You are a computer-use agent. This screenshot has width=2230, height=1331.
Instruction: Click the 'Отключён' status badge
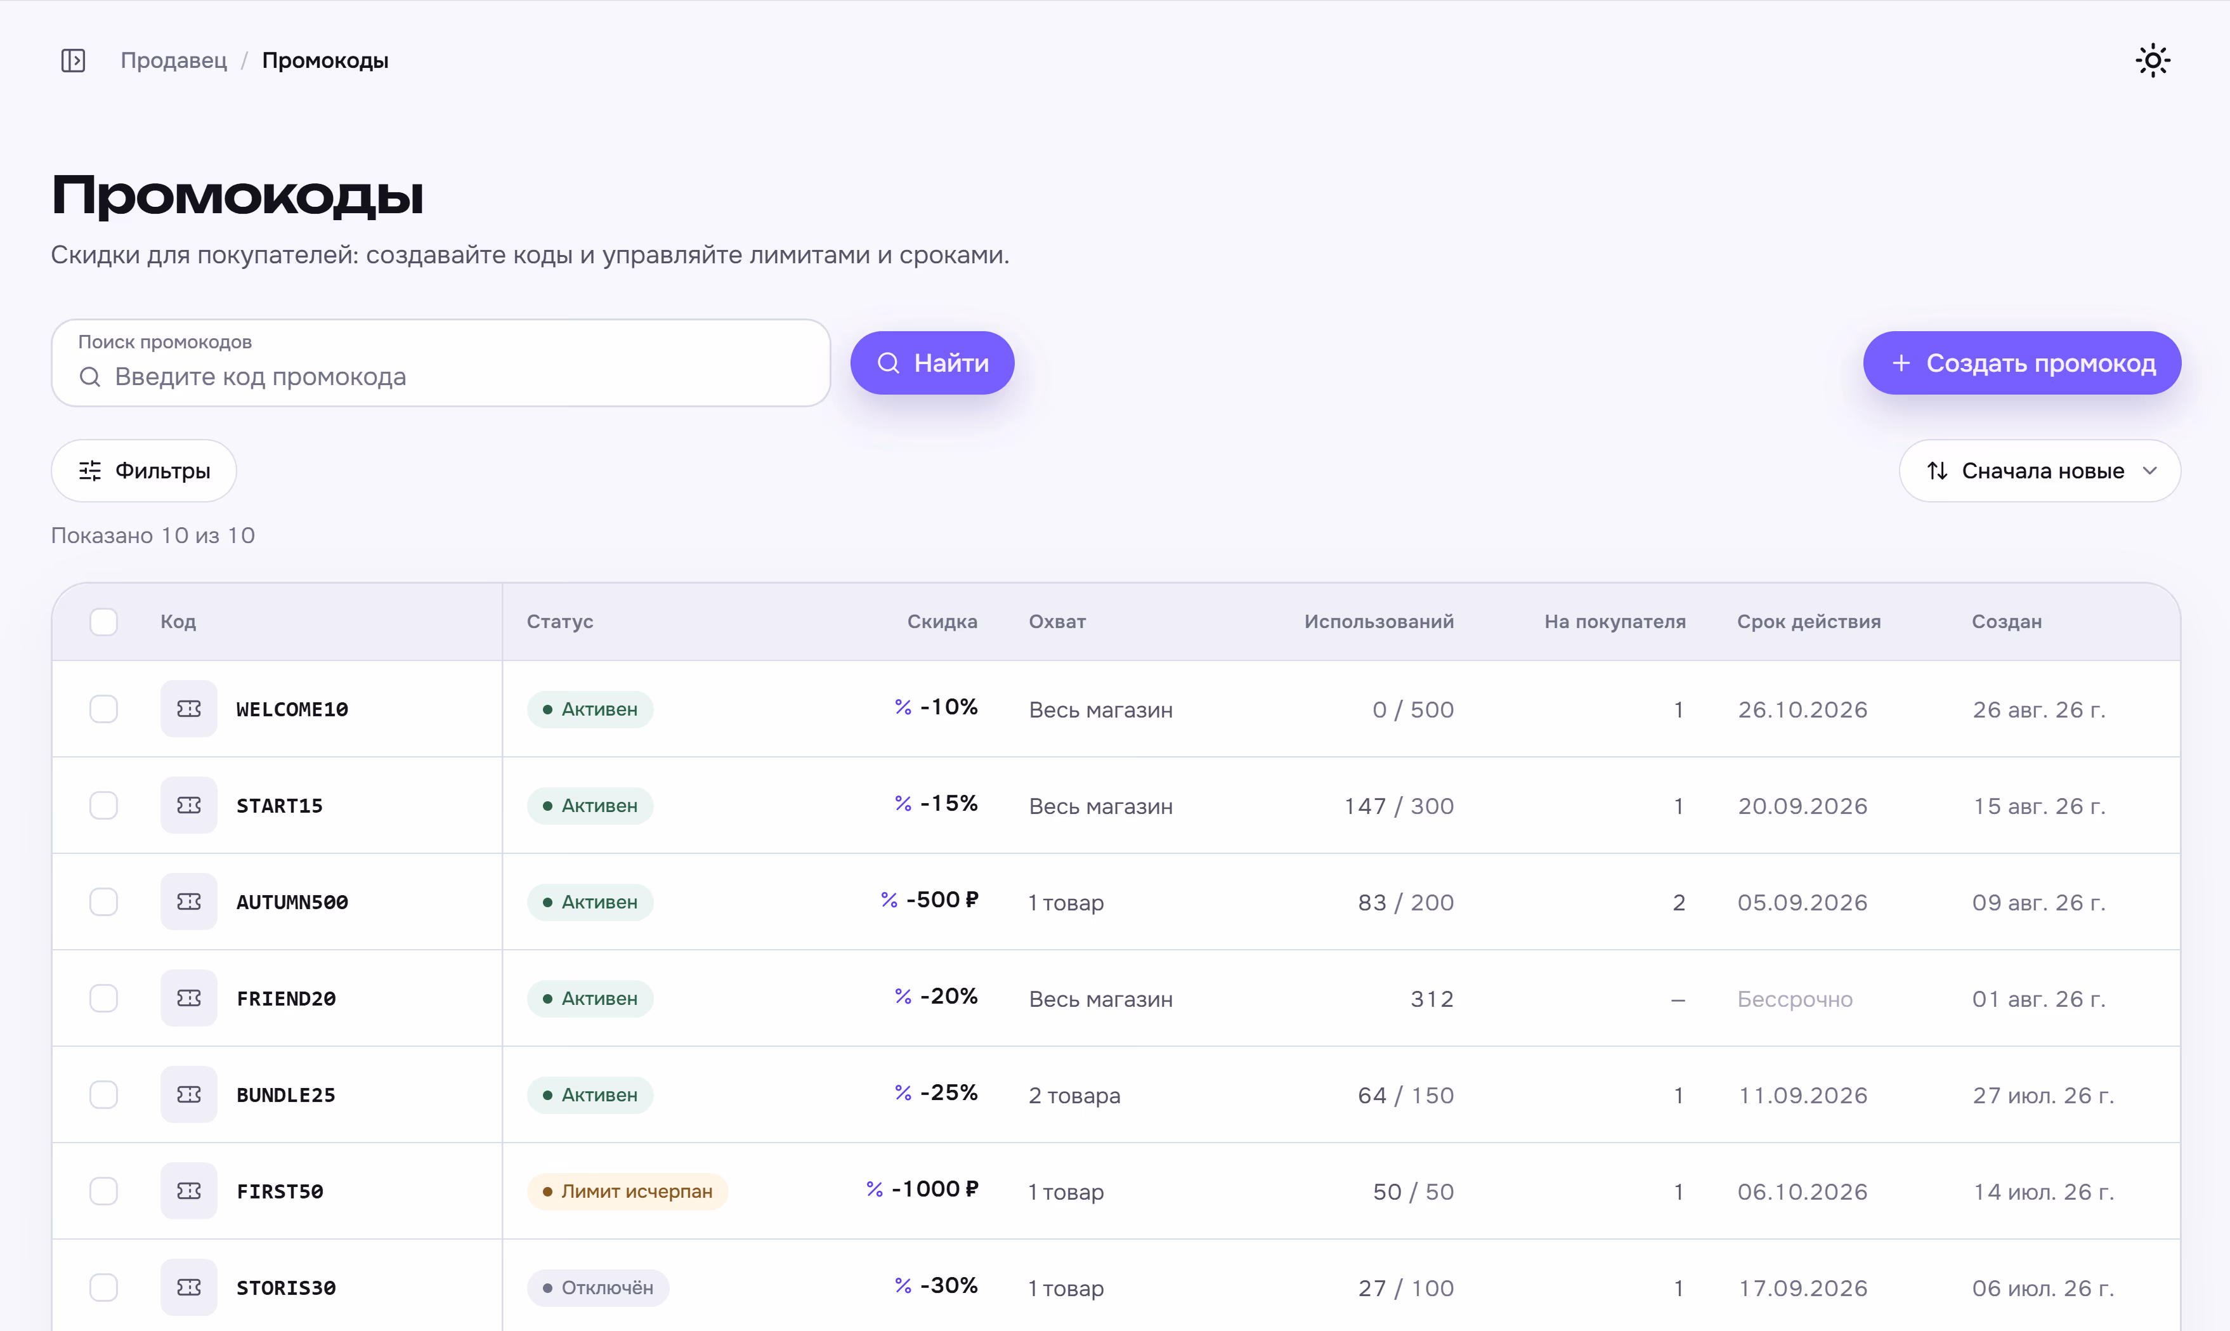pos(597,1288)
